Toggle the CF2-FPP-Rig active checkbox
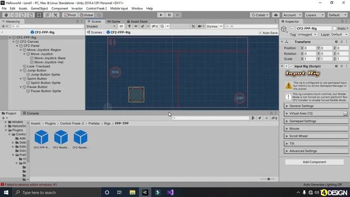350x197 pixels. click(x=293, y=28)
